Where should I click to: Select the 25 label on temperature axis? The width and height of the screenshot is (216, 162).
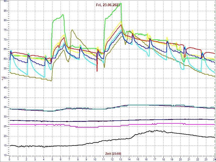click(5, 126)
